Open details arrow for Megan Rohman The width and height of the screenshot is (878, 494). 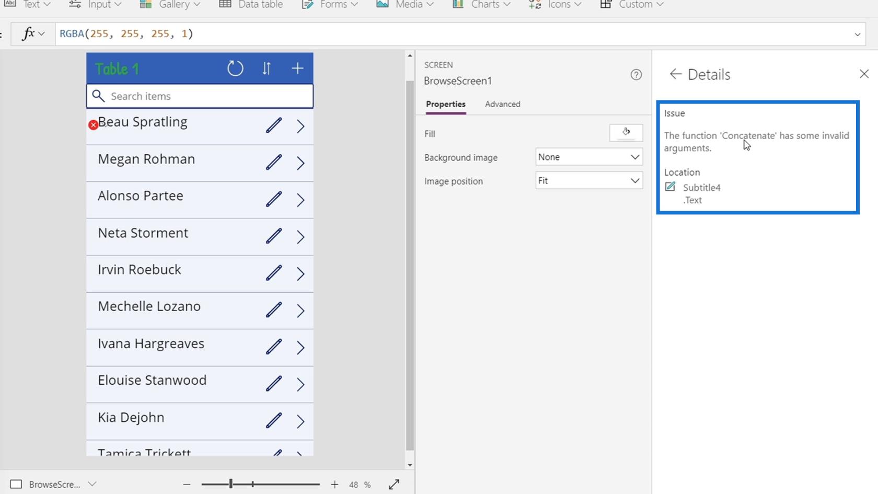[x=301, y=163]
